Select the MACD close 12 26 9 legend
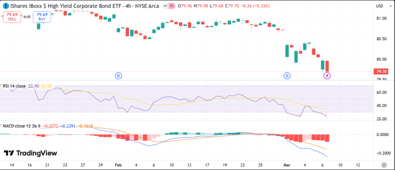 tap(22, 126)
